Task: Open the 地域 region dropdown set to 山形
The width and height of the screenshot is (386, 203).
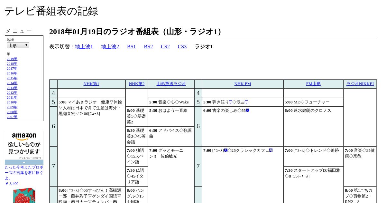Action: pyautogui.click(x=18, y=45)
